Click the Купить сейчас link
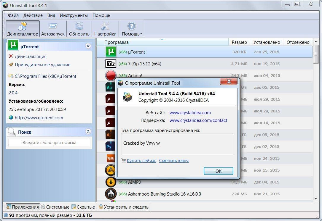Image resolution: width=322 pixels, height=221 pixels. (141, 161)
